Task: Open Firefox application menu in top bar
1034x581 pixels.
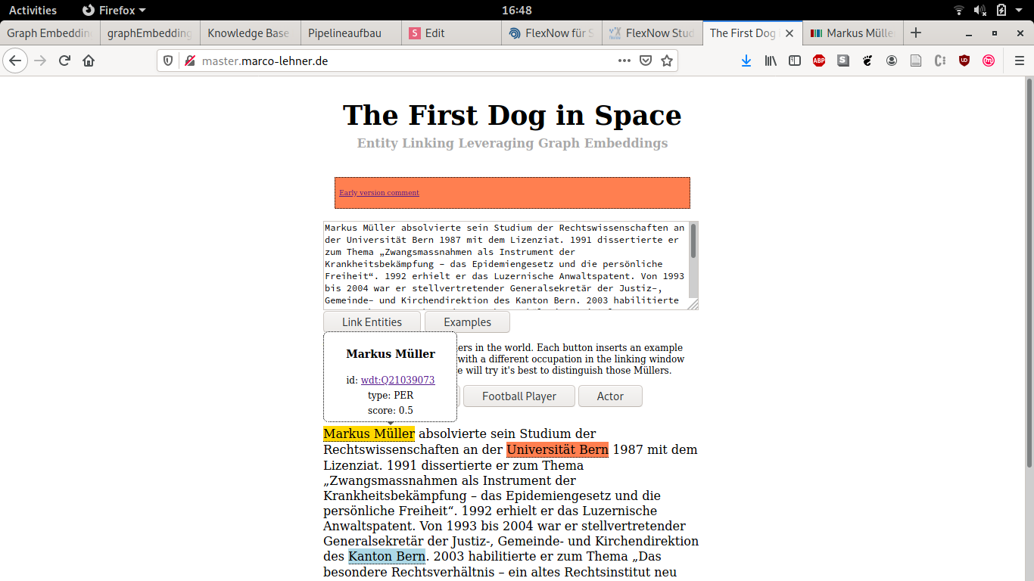Action: [x=114, y=10]
